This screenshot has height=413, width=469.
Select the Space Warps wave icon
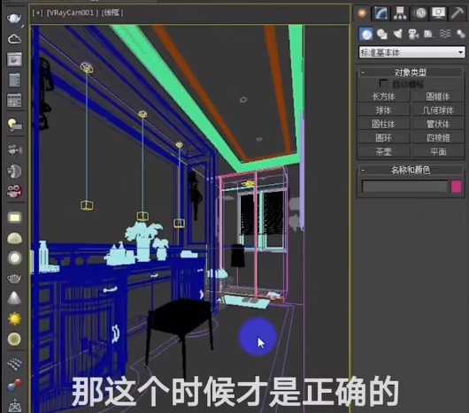(x=445, y=34)
